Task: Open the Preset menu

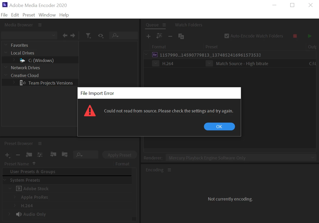Action: (x=29, y=15)
